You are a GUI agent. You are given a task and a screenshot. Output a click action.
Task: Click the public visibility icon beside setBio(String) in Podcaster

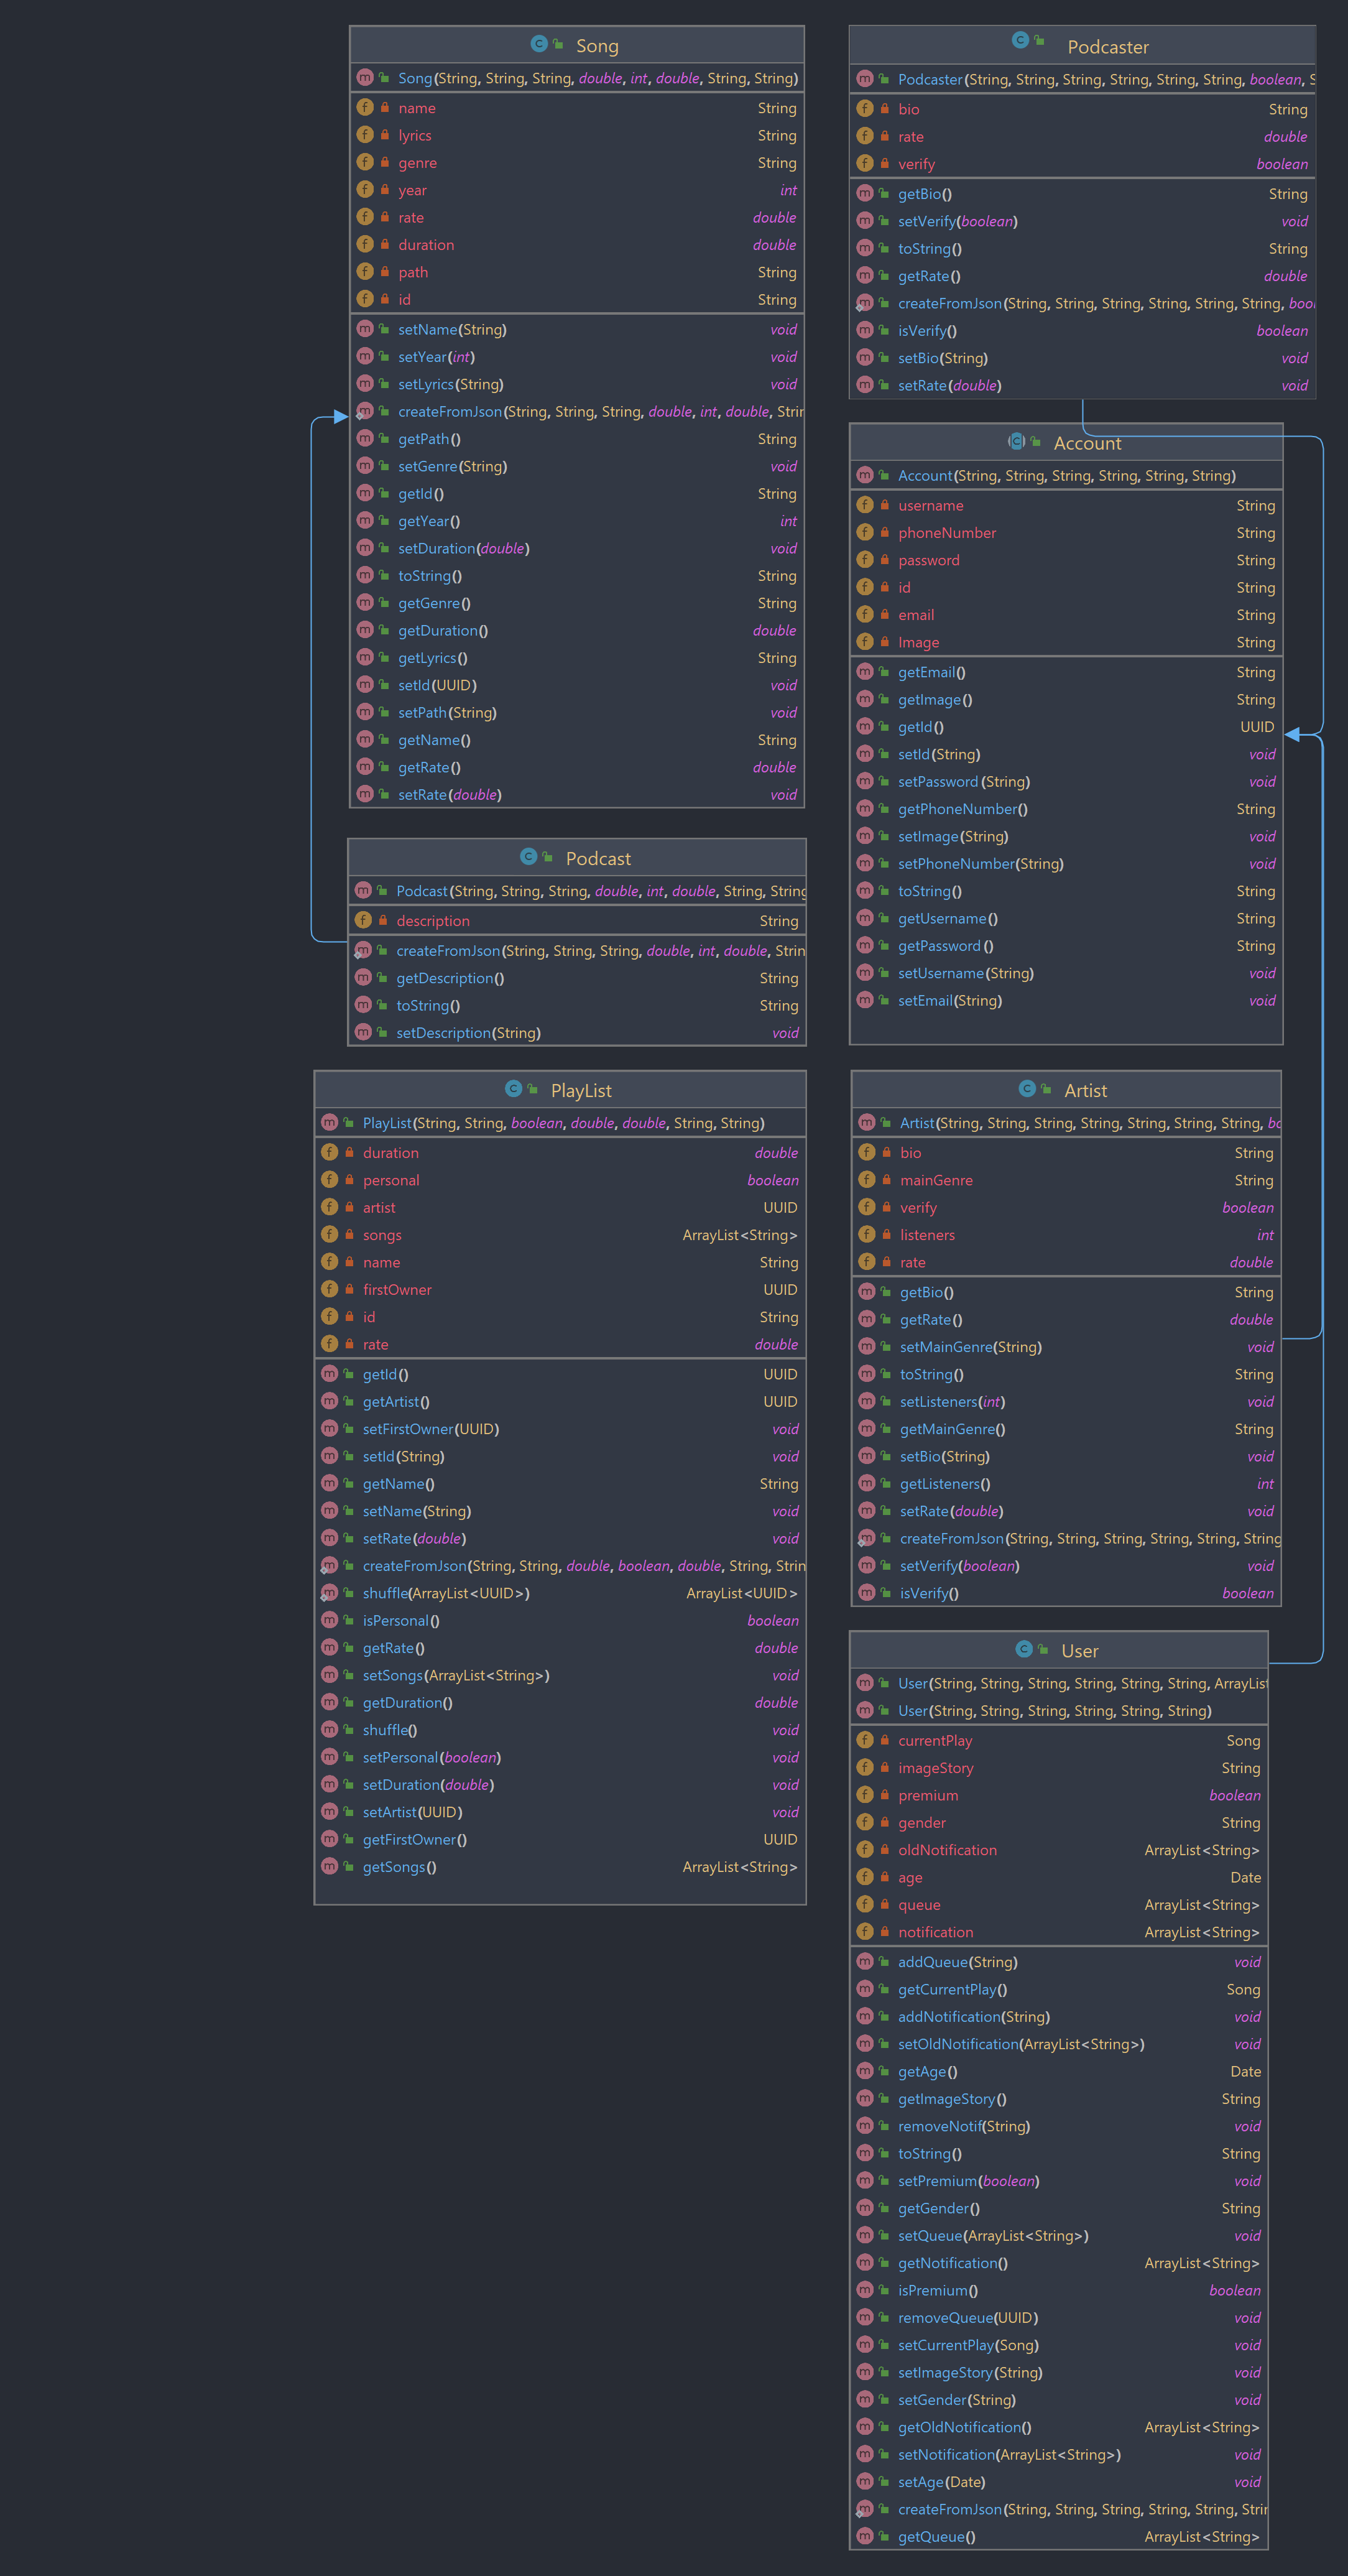pos(884,358)
